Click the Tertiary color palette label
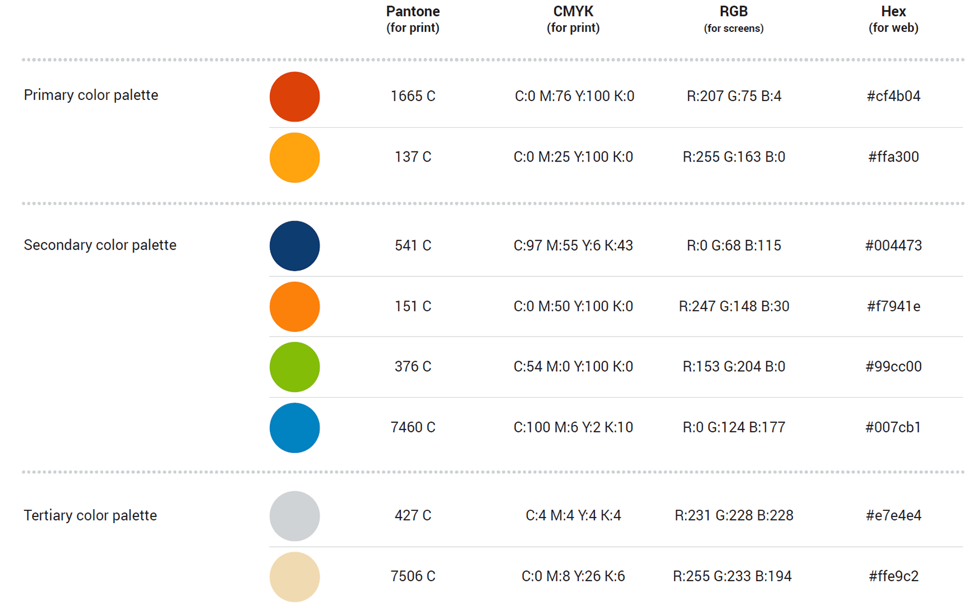968x604 pixels. point(90,515)
